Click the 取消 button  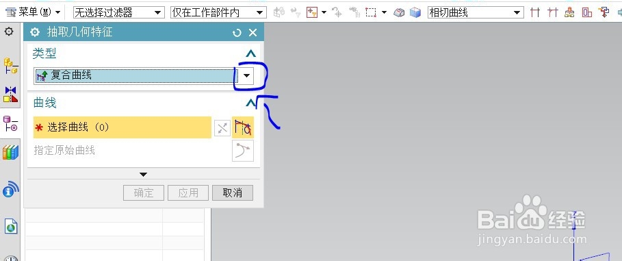233,193
